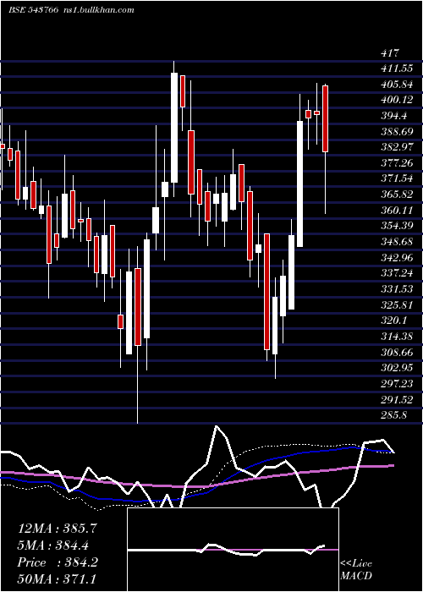Image resolution: width=423 pixels, height=592 pixels.
Task: Click the <<Live MACD label
Action: (x=356, y=569)
